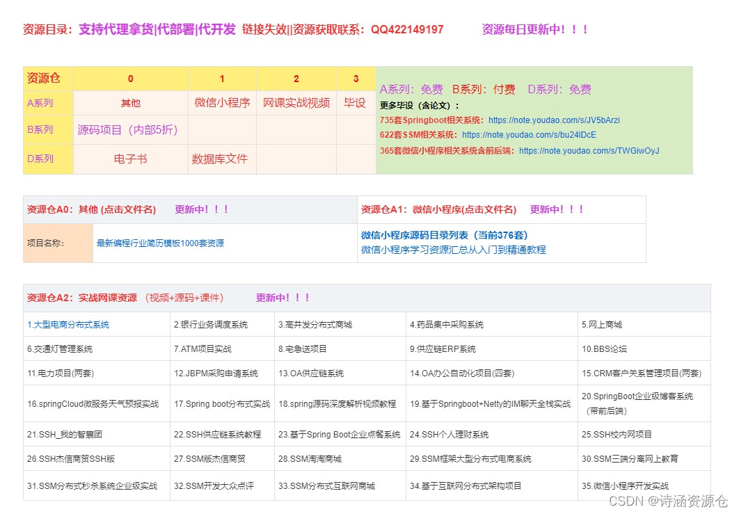739x514 pixels.
Task: Click 31.SSM分布式秒杀系统企业级实战 entry
Action: coord(92,486)
